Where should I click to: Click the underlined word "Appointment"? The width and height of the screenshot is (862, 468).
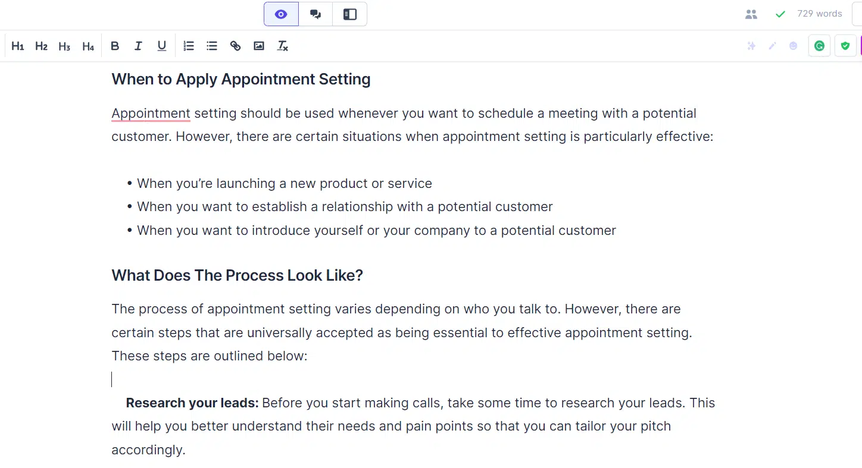coord(151,114)
